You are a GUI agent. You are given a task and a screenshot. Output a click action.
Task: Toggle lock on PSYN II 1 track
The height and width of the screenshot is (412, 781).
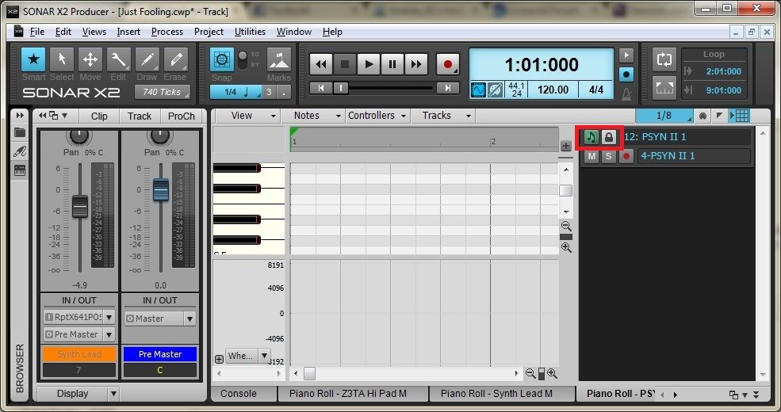coord(608,137)
